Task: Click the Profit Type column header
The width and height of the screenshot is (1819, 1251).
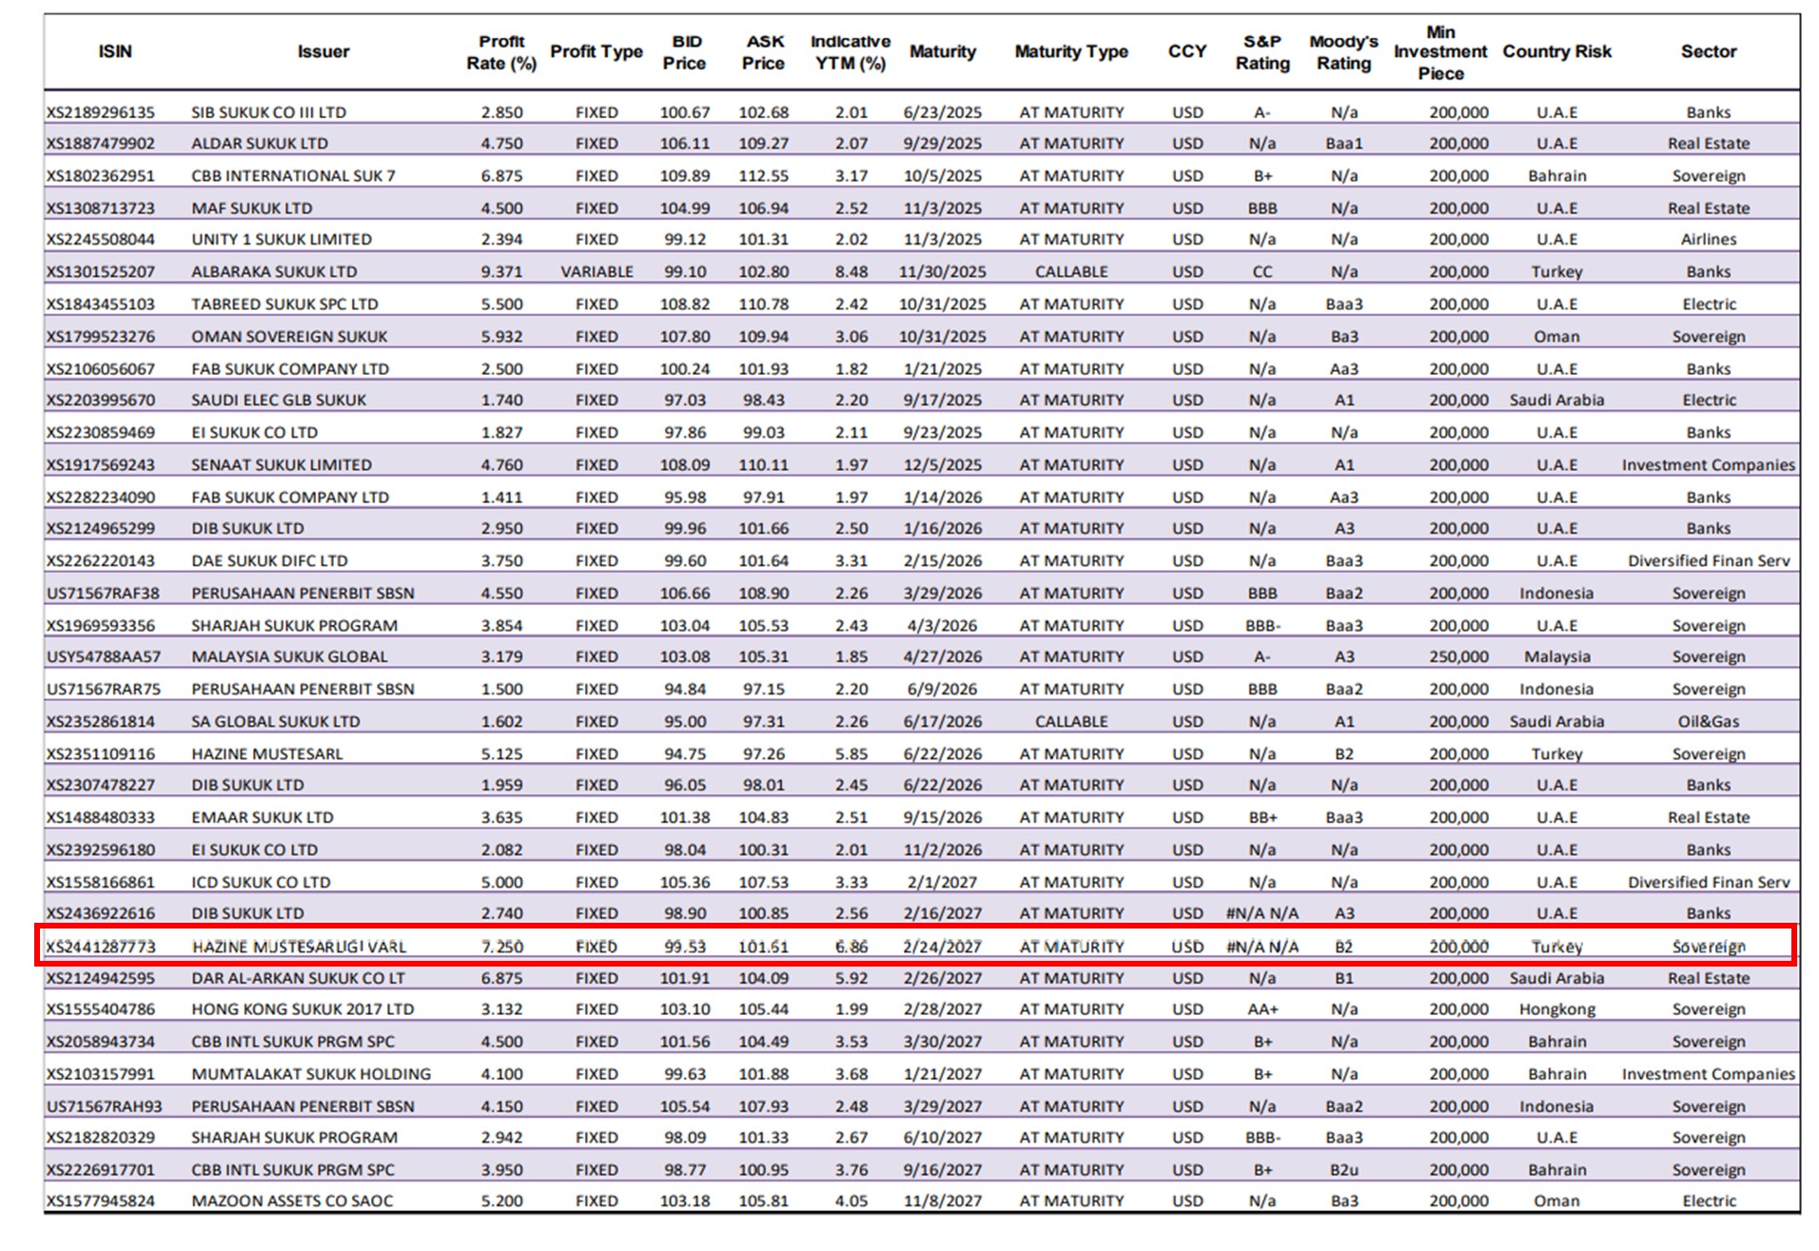Action: coord(597,51)
